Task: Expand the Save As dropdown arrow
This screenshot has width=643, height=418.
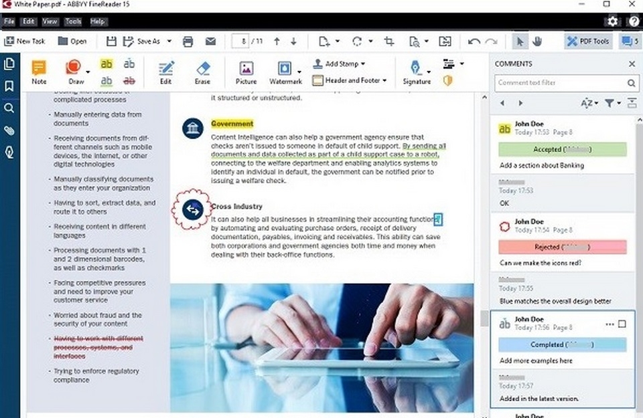Action: tap(169, 41)
